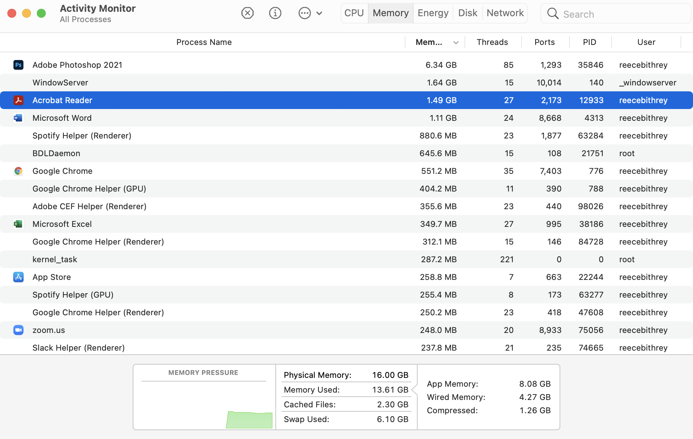Image resolution: width=693 pixels, height=439 pixels.
Task: Select Google Chrome Helper (GPU) row
Action: coord(346,189)
